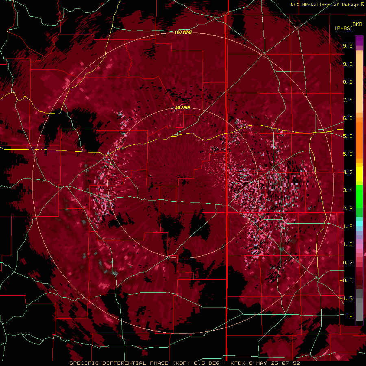
Task: Click the green segment of the color bar
Action: pos(359,201)
